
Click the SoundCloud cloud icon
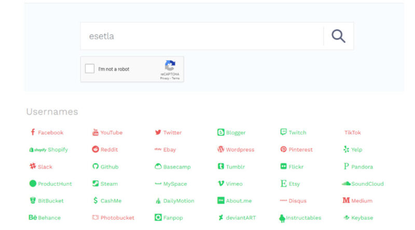[x=346, y=183]
